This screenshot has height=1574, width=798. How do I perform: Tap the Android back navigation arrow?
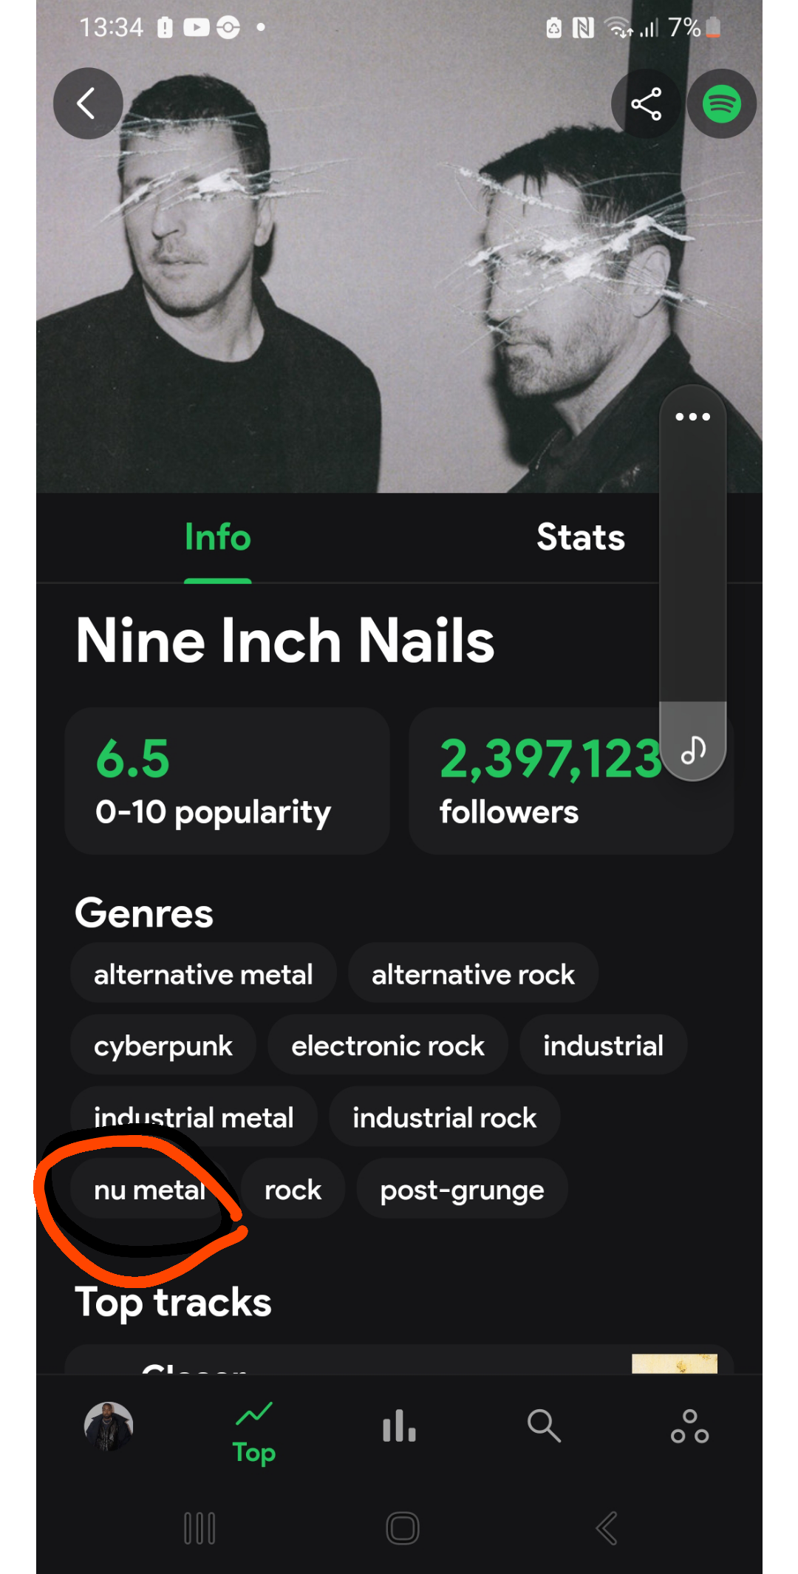606,1528
